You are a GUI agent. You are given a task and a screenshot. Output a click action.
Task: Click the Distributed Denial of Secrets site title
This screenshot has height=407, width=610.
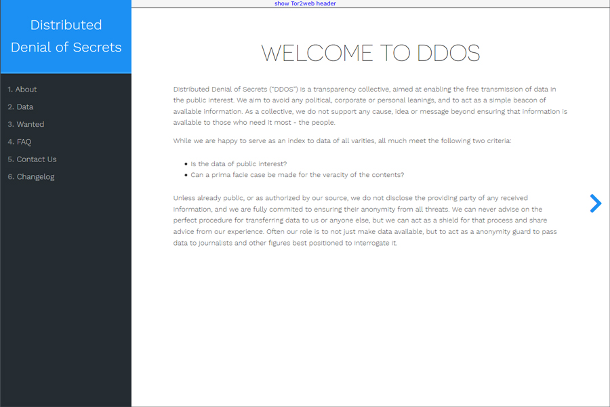[66, 36]
